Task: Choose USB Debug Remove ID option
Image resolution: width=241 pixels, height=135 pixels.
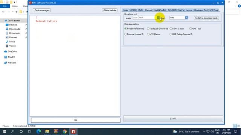Action: [181, 34]
